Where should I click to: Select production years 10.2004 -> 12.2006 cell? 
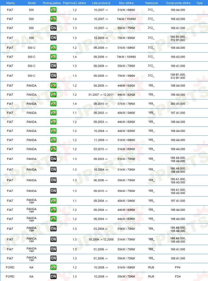click(101, 239)
